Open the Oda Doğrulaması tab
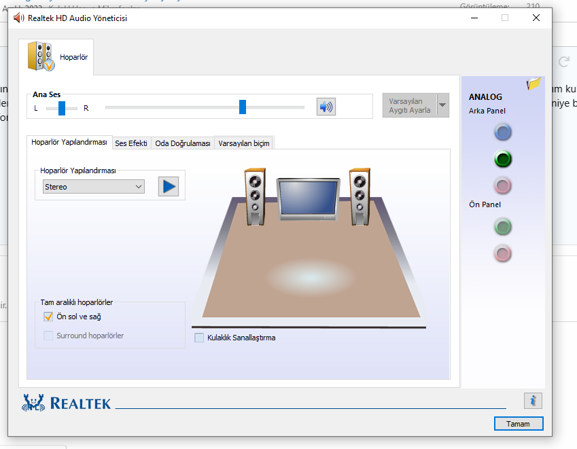The width and height of the screenshot is (577, 449). [x=183, y=143]
